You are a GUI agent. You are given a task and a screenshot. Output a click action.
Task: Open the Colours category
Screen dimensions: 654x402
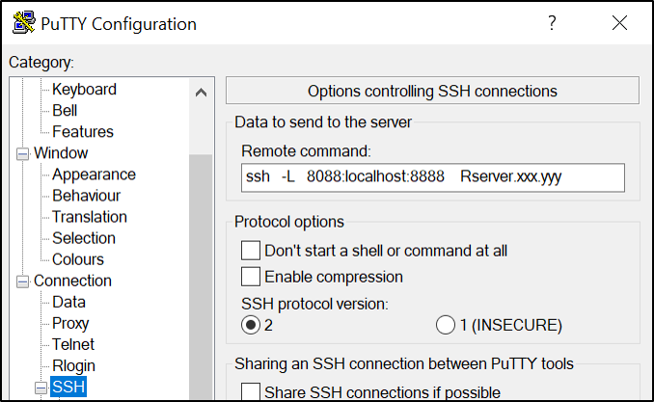(78, 259)
